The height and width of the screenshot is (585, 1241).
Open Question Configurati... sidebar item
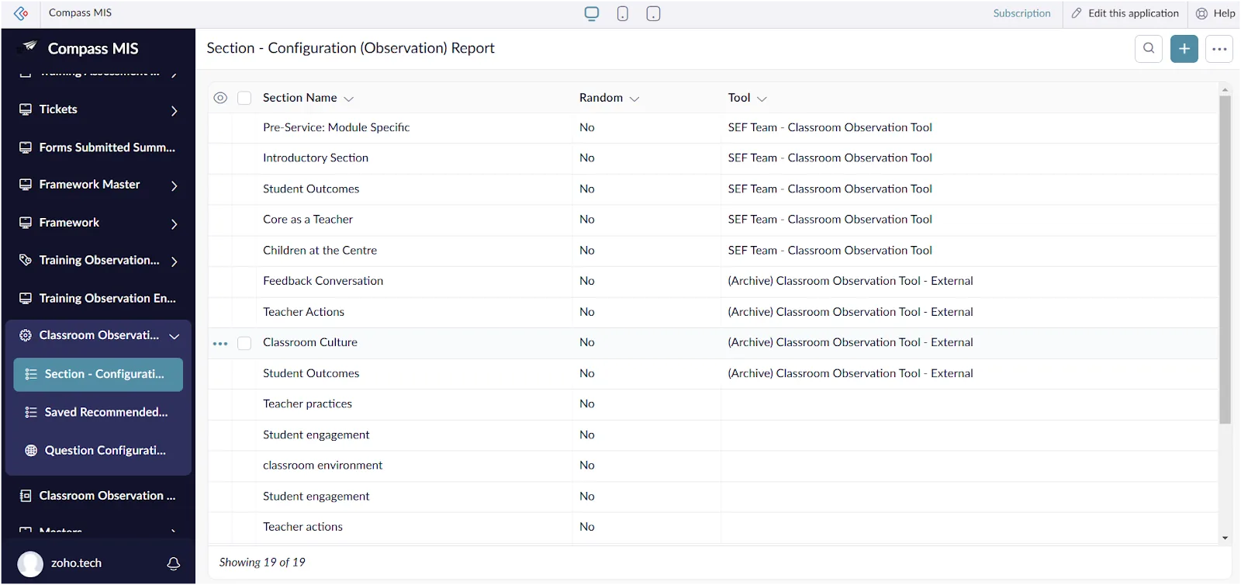(x=98, y=450)
